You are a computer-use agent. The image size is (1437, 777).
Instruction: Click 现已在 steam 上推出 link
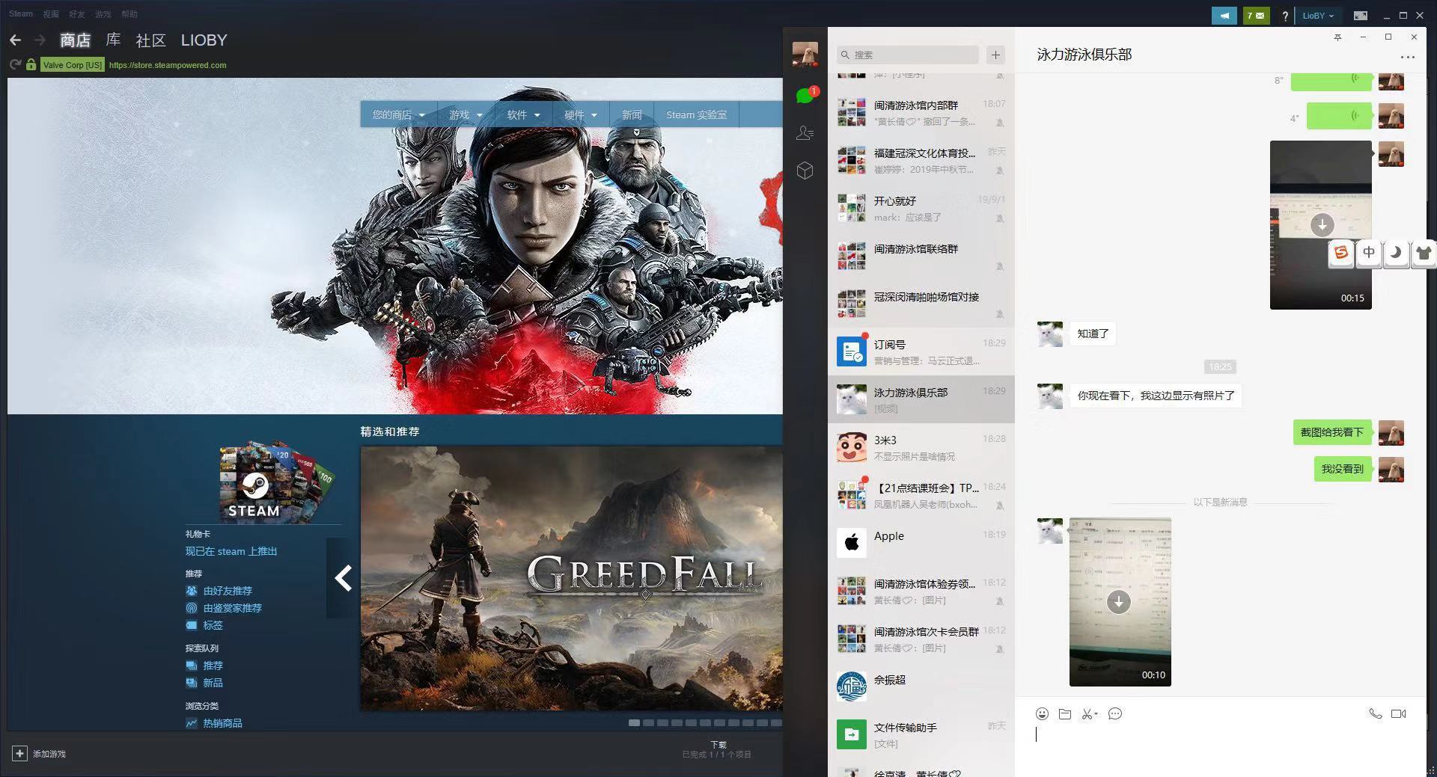[x=231, y=551]
